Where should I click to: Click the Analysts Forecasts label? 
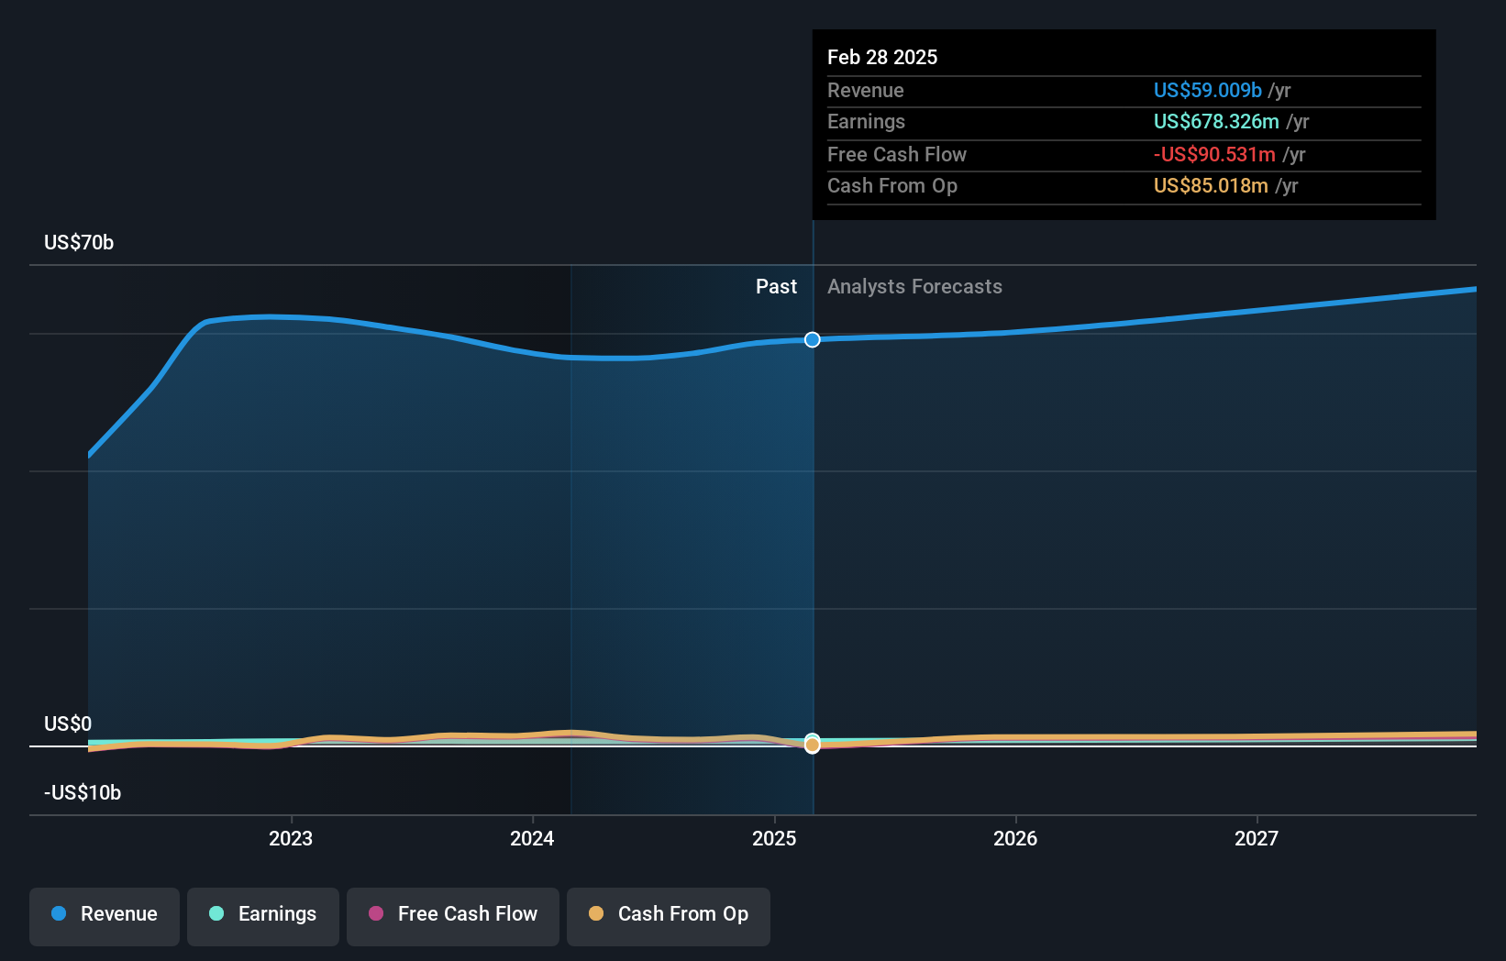[x=914, y=286]
